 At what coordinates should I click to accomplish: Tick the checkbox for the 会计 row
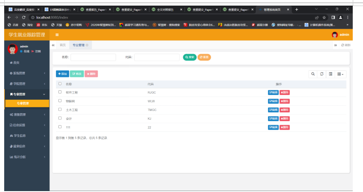tap(60, 118)
